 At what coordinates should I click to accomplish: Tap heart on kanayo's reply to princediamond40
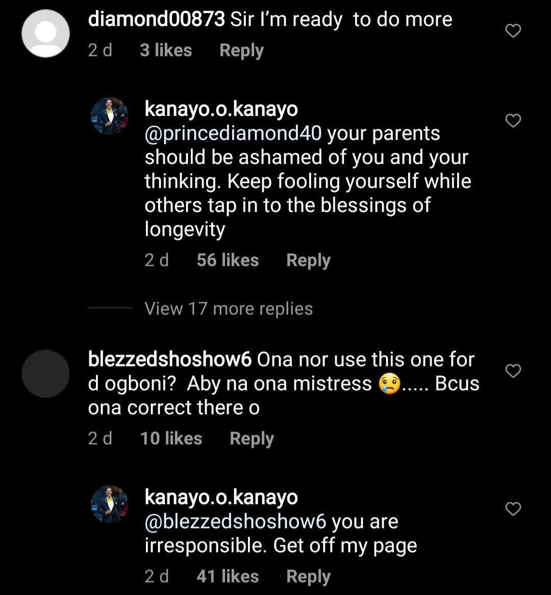coord(513,121)
